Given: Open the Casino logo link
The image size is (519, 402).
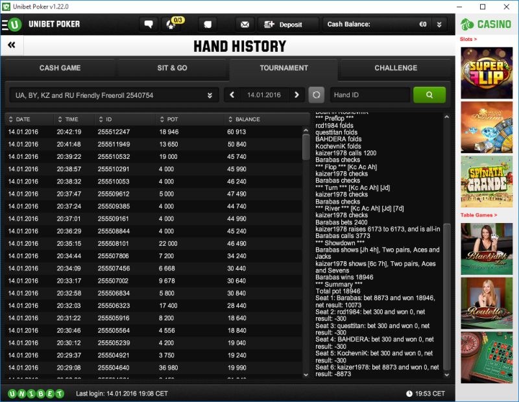Looking at the screenshot, I should click(486, 24).
